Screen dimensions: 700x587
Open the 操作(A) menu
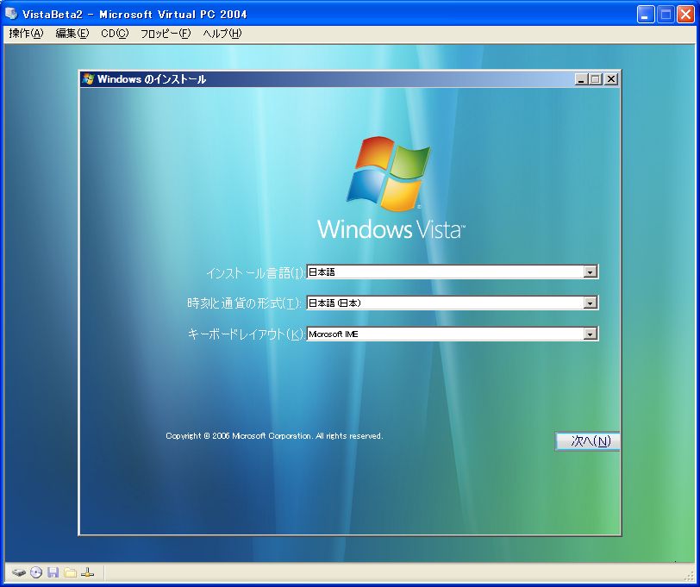coord(27,34)
